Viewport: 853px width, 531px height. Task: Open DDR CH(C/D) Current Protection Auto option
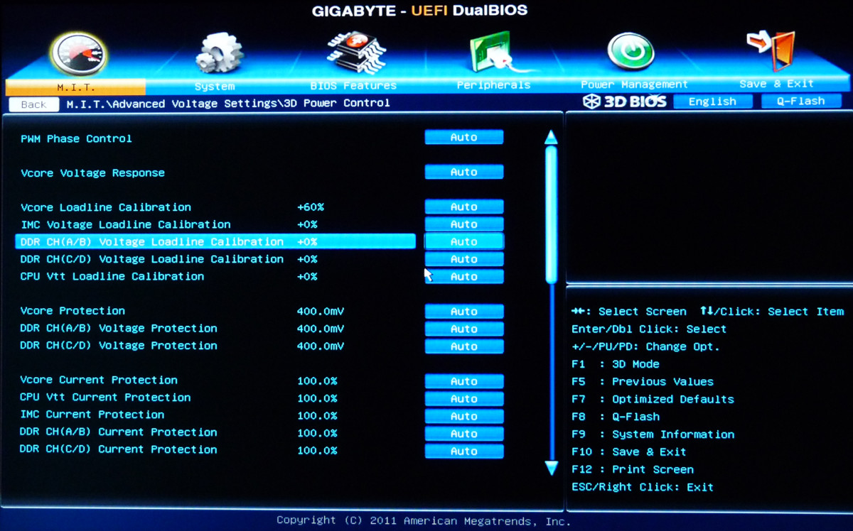[464, 451]
